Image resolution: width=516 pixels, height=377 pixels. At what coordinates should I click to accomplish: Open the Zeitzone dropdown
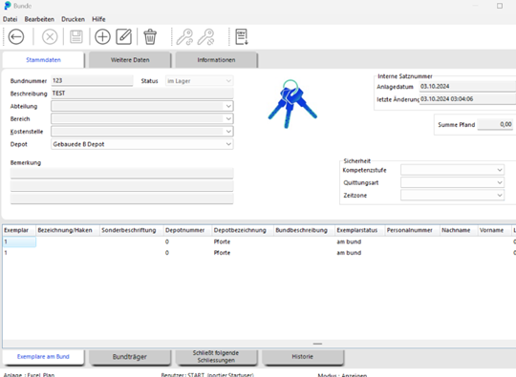[x=500, y=196]
